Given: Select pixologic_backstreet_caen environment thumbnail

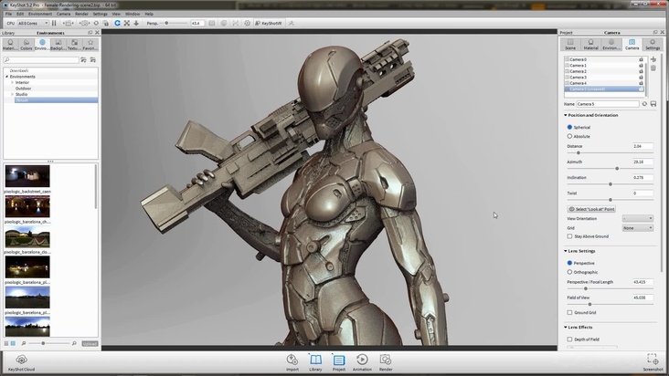Looking at the screenshot, I should (27, 176).
